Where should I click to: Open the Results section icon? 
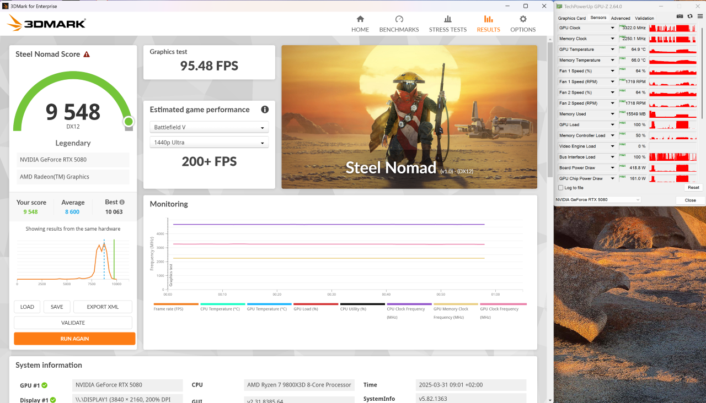pos(488,19)
